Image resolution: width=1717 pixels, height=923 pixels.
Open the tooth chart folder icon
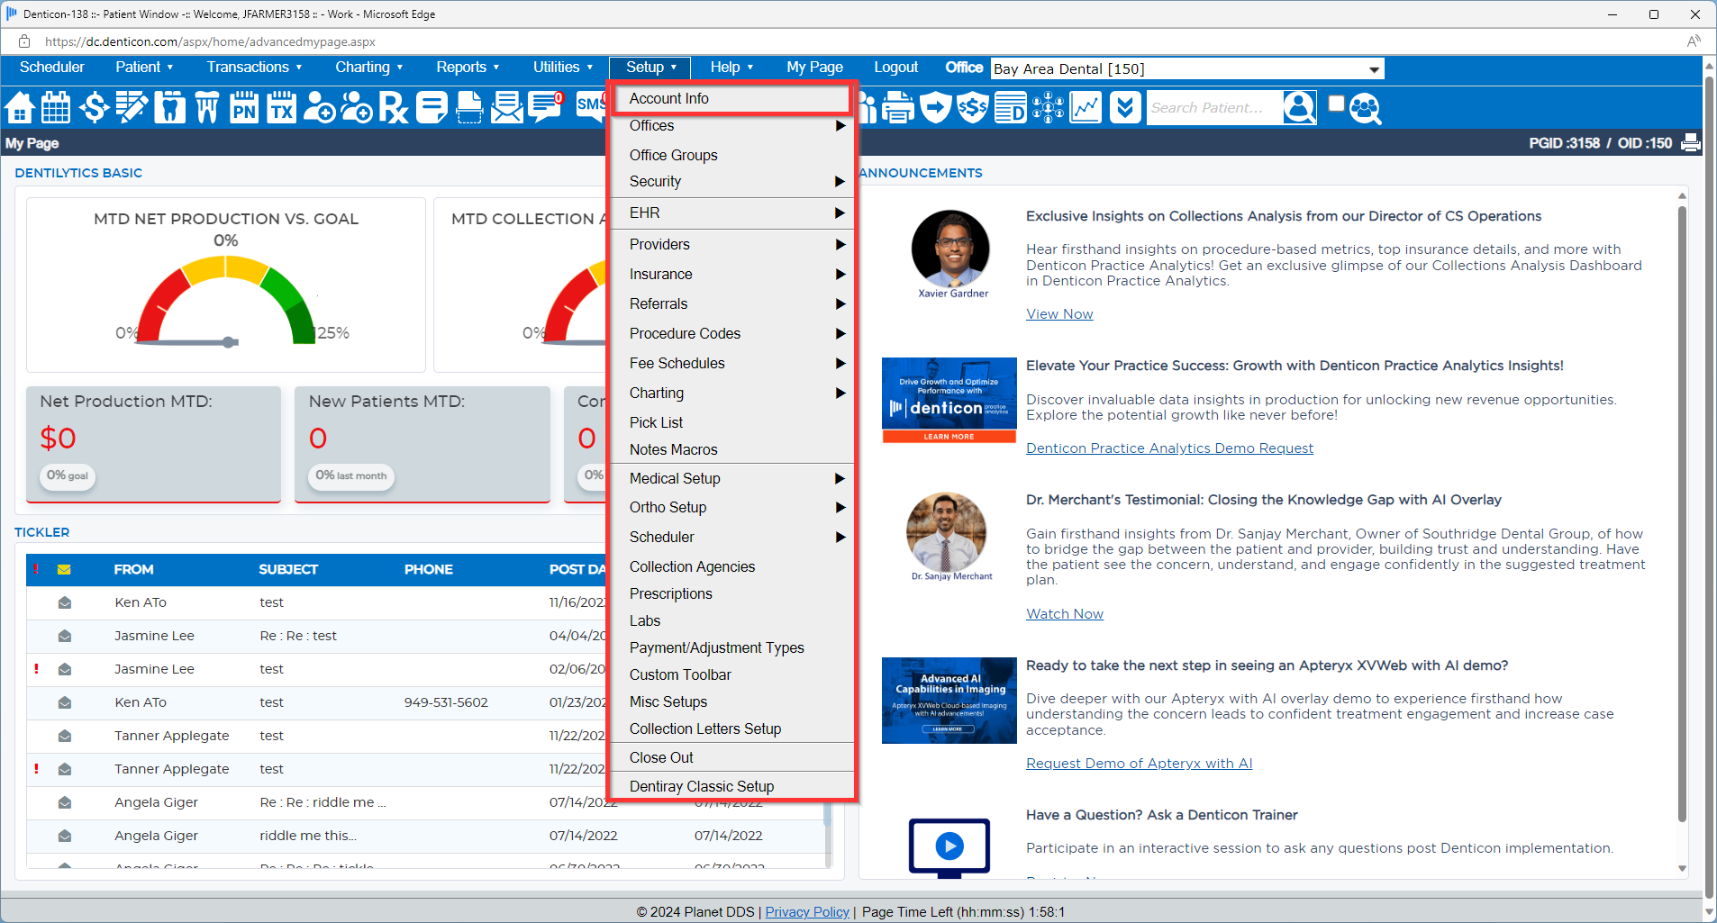[x=169, y=108]
